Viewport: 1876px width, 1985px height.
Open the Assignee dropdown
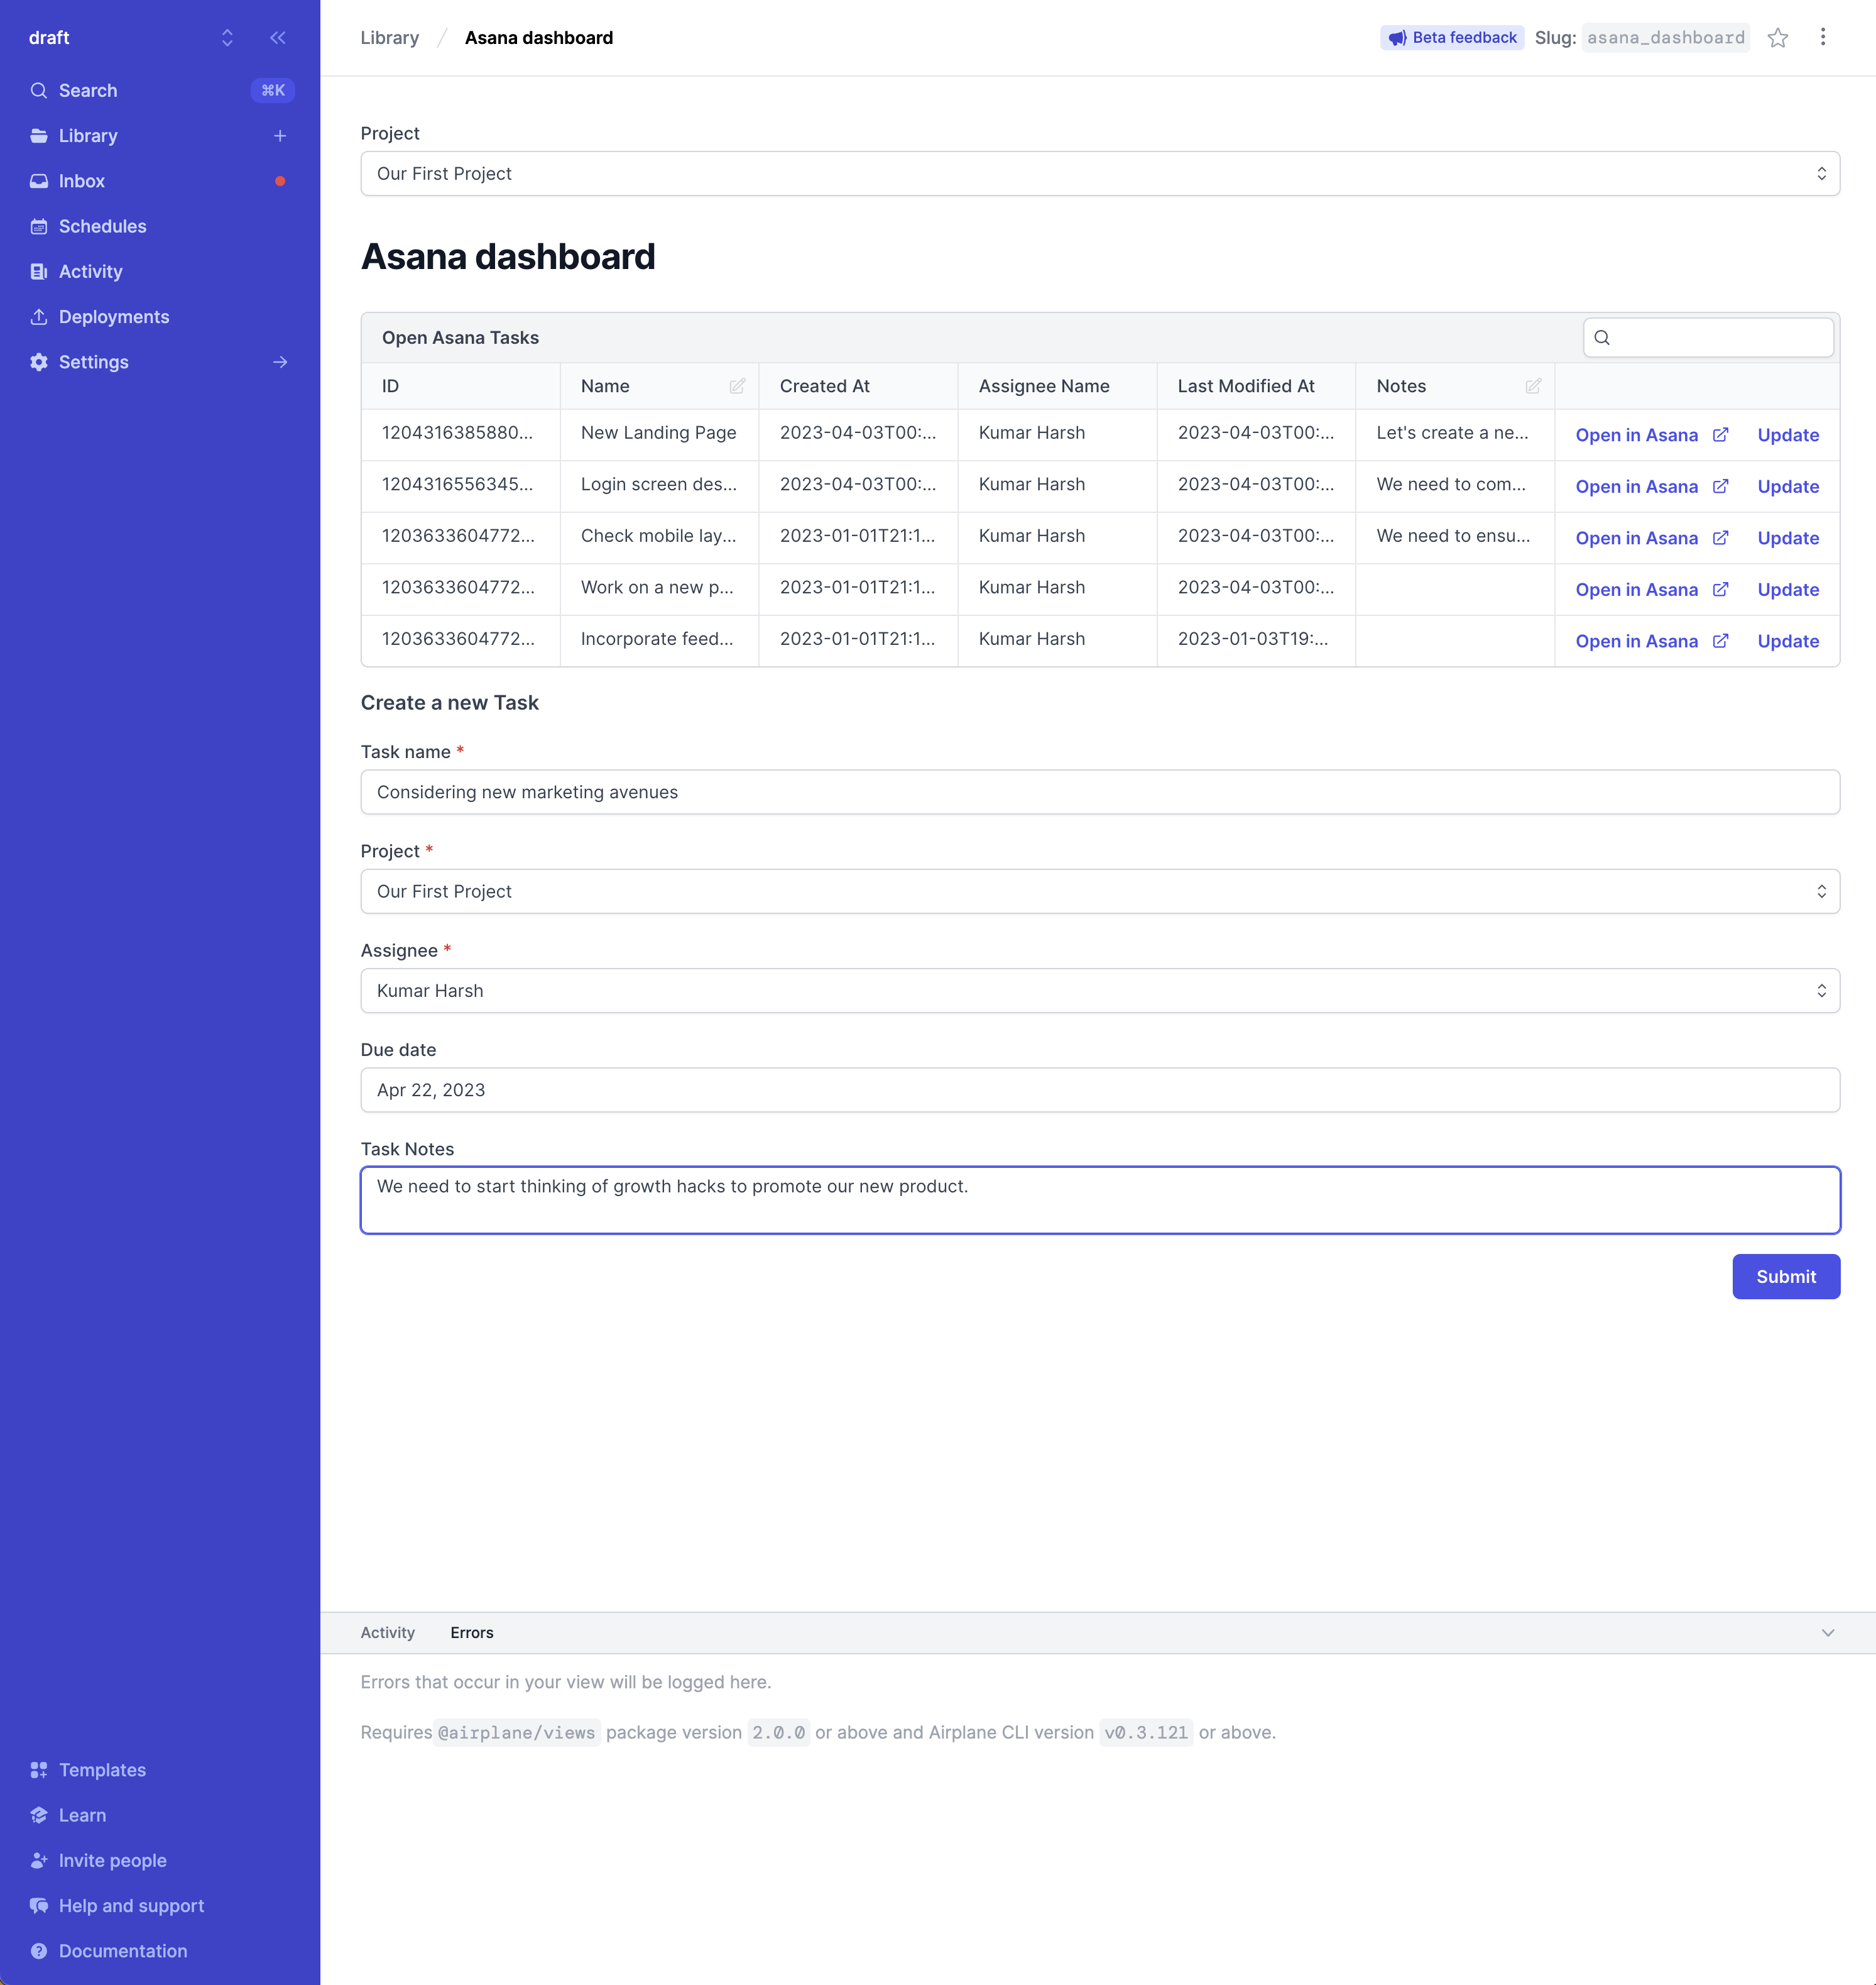click(x=1100, y=991)
